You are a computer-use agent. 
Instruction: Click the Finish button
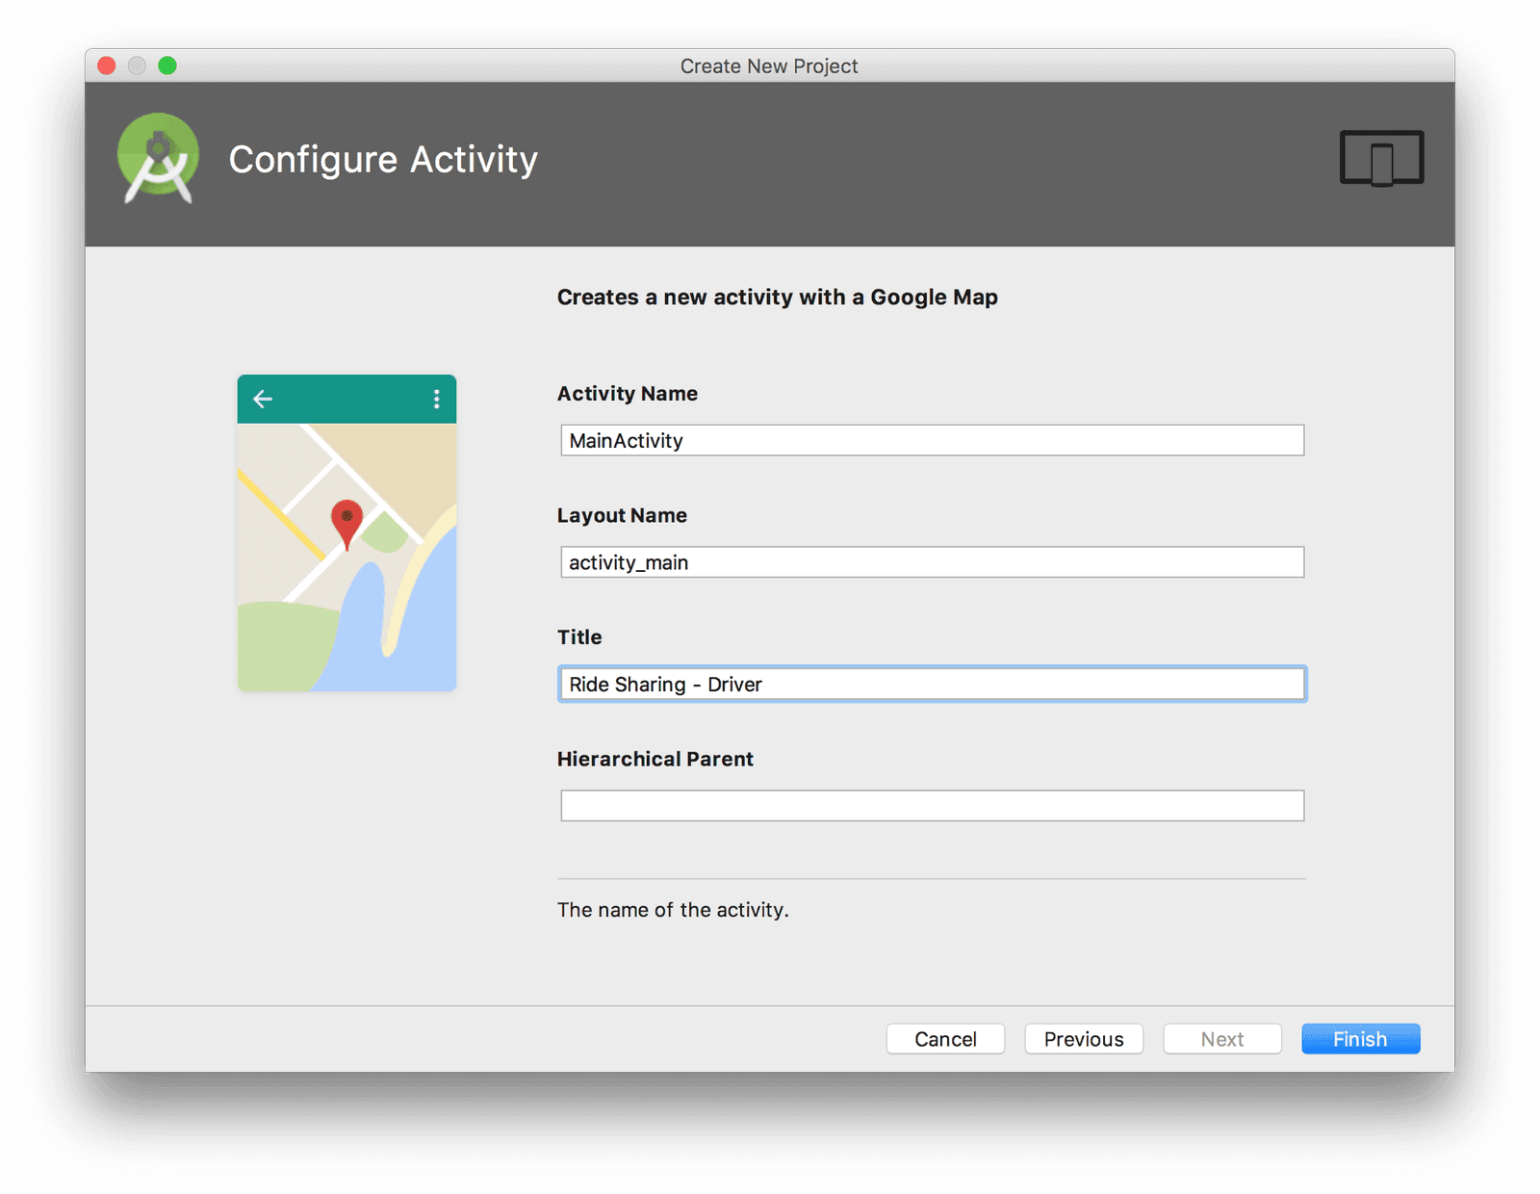click(1360, 1038)
